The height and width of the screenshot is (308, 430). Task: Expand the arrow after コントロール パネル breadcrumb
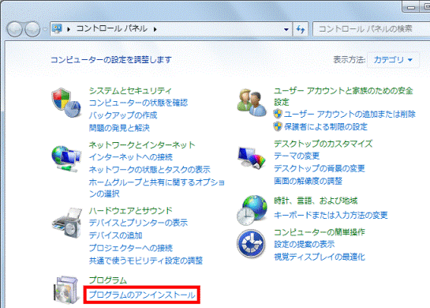point(155,28)
